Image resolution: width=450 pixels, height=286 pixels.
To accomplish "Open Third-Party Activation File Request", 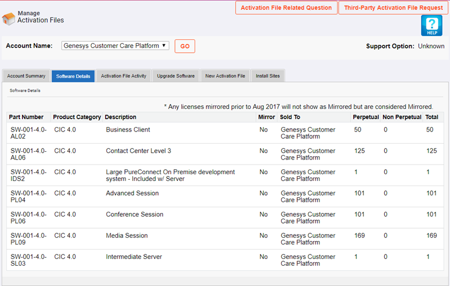I will (x=393, y=8).
